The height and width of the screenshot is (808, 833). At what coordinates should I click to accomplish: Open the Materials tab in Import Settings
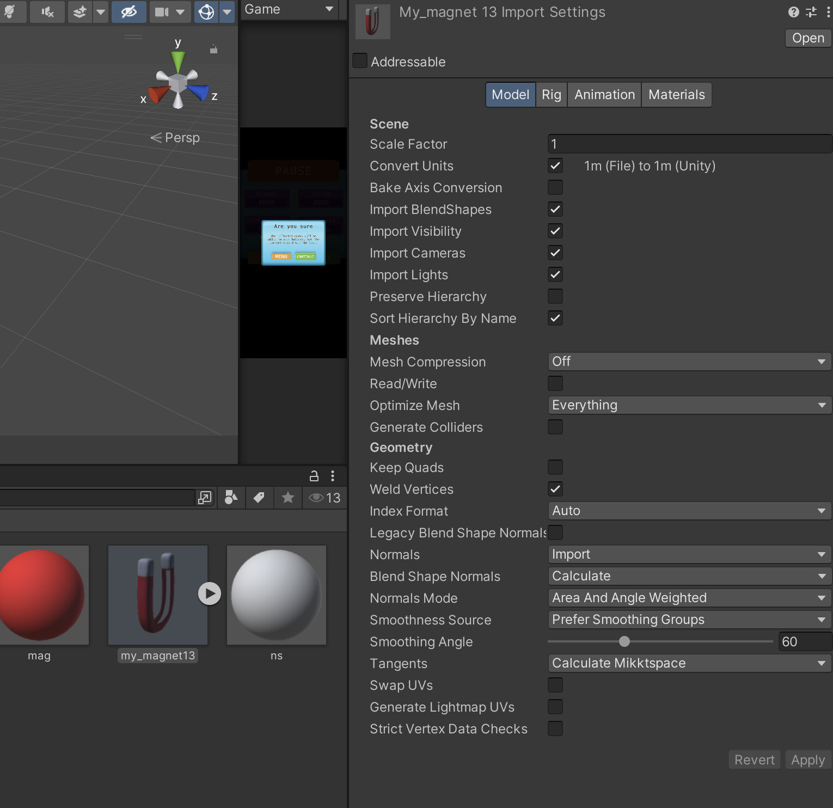[x=676, y=94]
